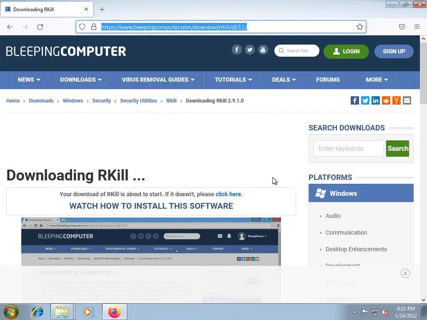Expand the MORE dropdown menu
Viewport: 427px width, 320px height.
377,80
